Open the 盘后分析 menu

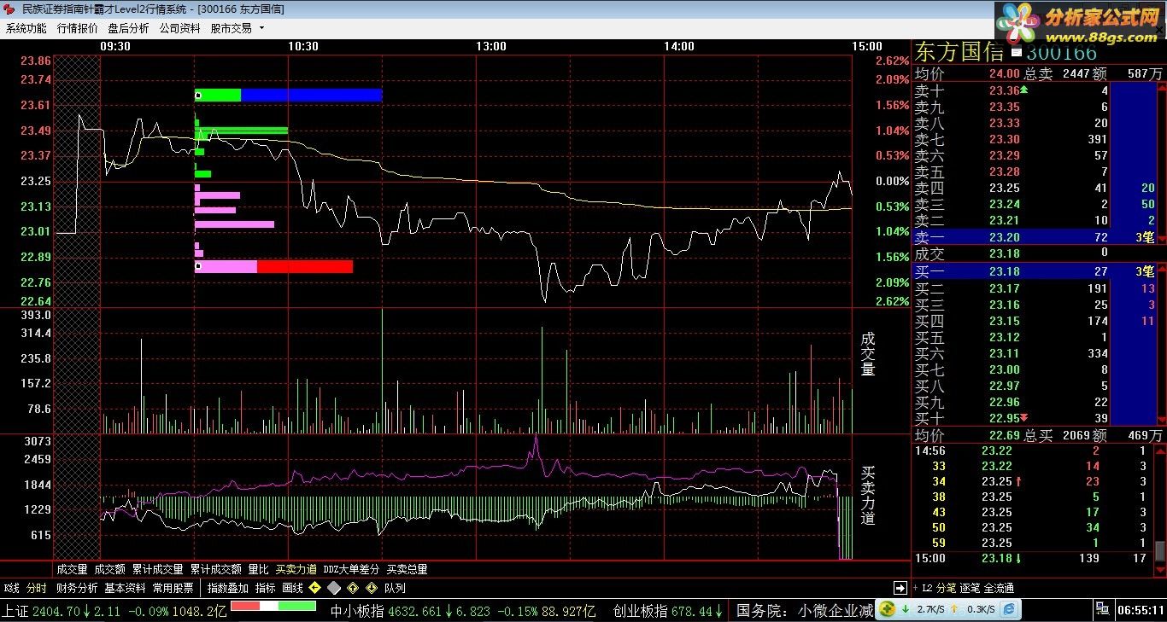point(128,28)
